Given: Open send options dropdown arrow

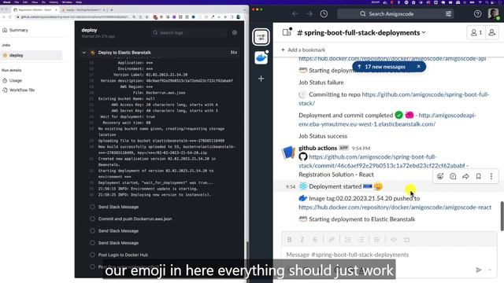Looking at the screenshot, I should (490, 270).
